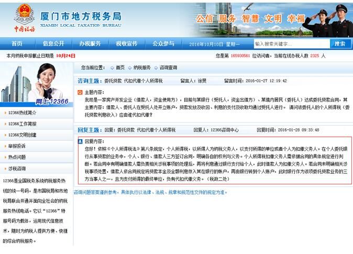
Task: Open the 税收宣传 navigation menu
Action: click(x=127, y=43)
